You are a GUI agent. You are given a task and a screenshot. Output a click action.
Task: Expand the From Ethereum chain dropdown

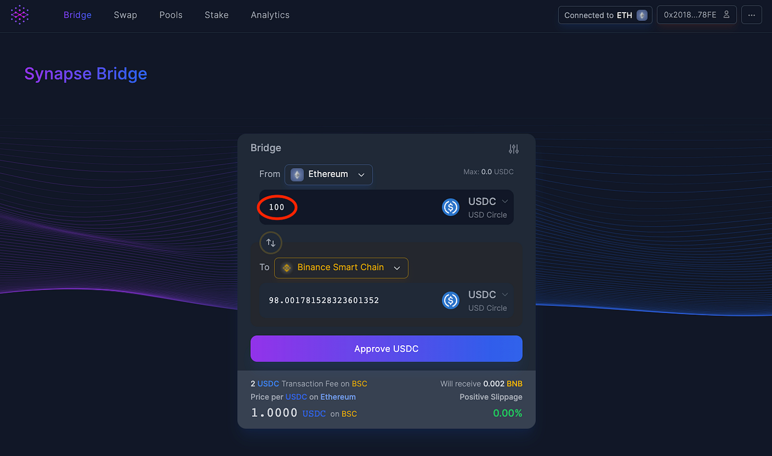pyautogui.click(x=329, y=174)
